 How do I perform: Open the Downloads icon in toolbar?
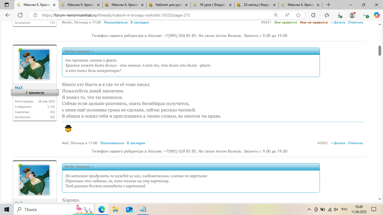(x=339, y=15)
